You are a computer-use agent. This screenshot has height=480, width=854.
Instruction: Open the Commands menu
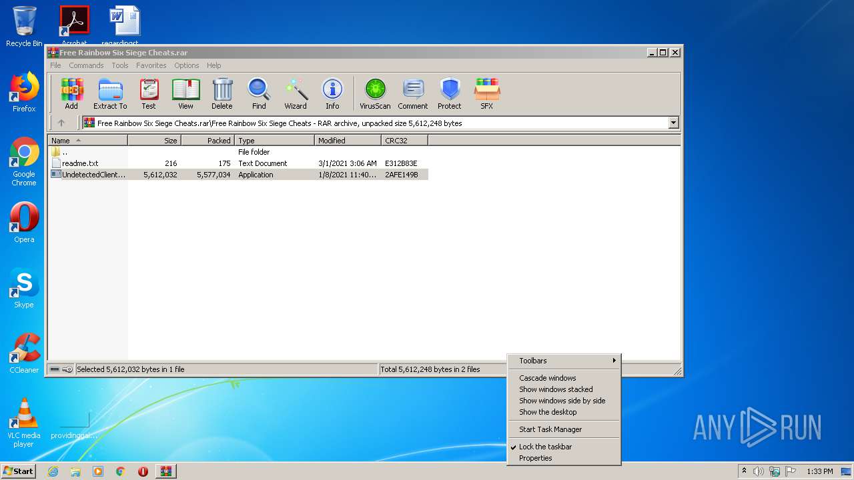(x=86, y=65)
